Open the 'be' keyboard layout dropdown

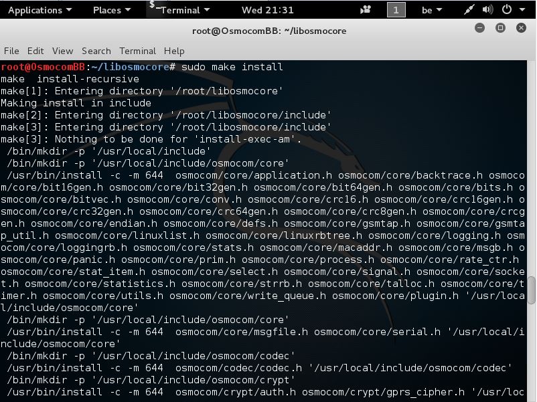[x=431, y=10]
